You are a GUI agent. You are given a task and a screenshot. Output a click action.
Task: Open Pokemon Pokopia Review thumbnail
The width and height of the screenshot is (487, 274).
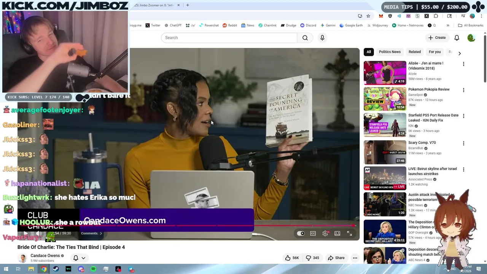pos(385,99)
